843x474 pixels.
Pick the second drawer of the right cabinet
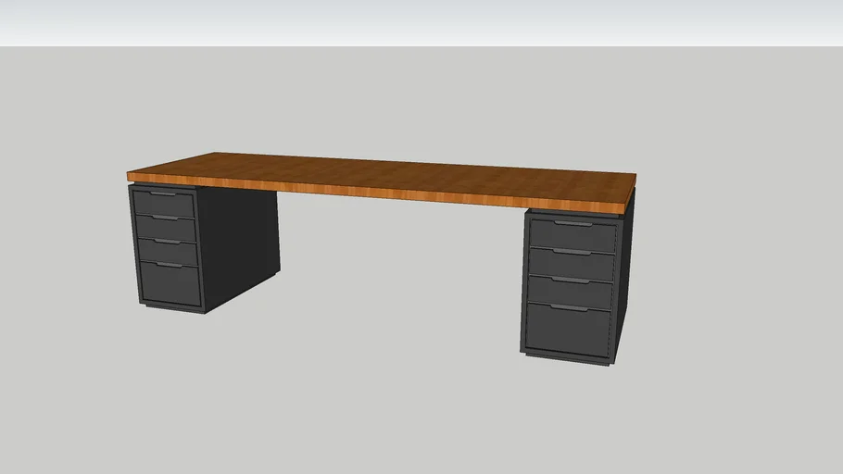pos(572,264)
